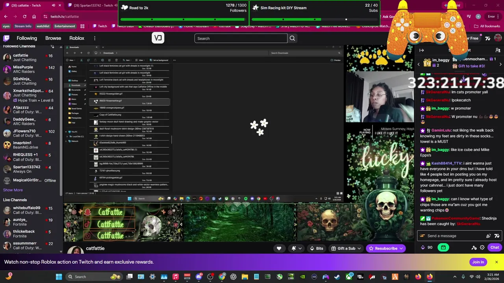Show next gift leaderboard entry
This screenshot has height=283, width=504.
[x=500, y=64]
